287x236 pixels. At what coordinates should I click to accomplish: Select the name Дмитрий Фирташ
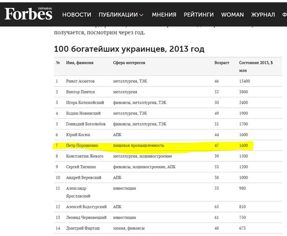click(x=83, y=228)
